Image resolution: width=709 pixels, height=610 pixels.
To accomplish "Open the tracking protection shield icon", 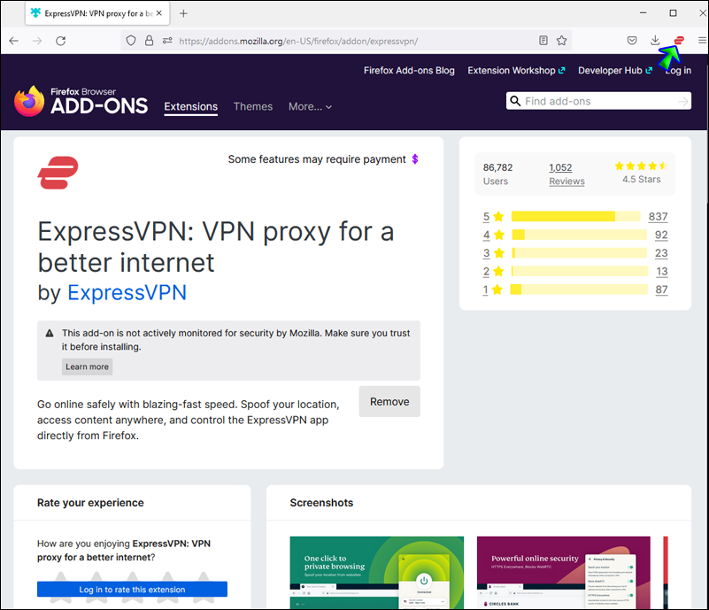I will click(131, 41).
